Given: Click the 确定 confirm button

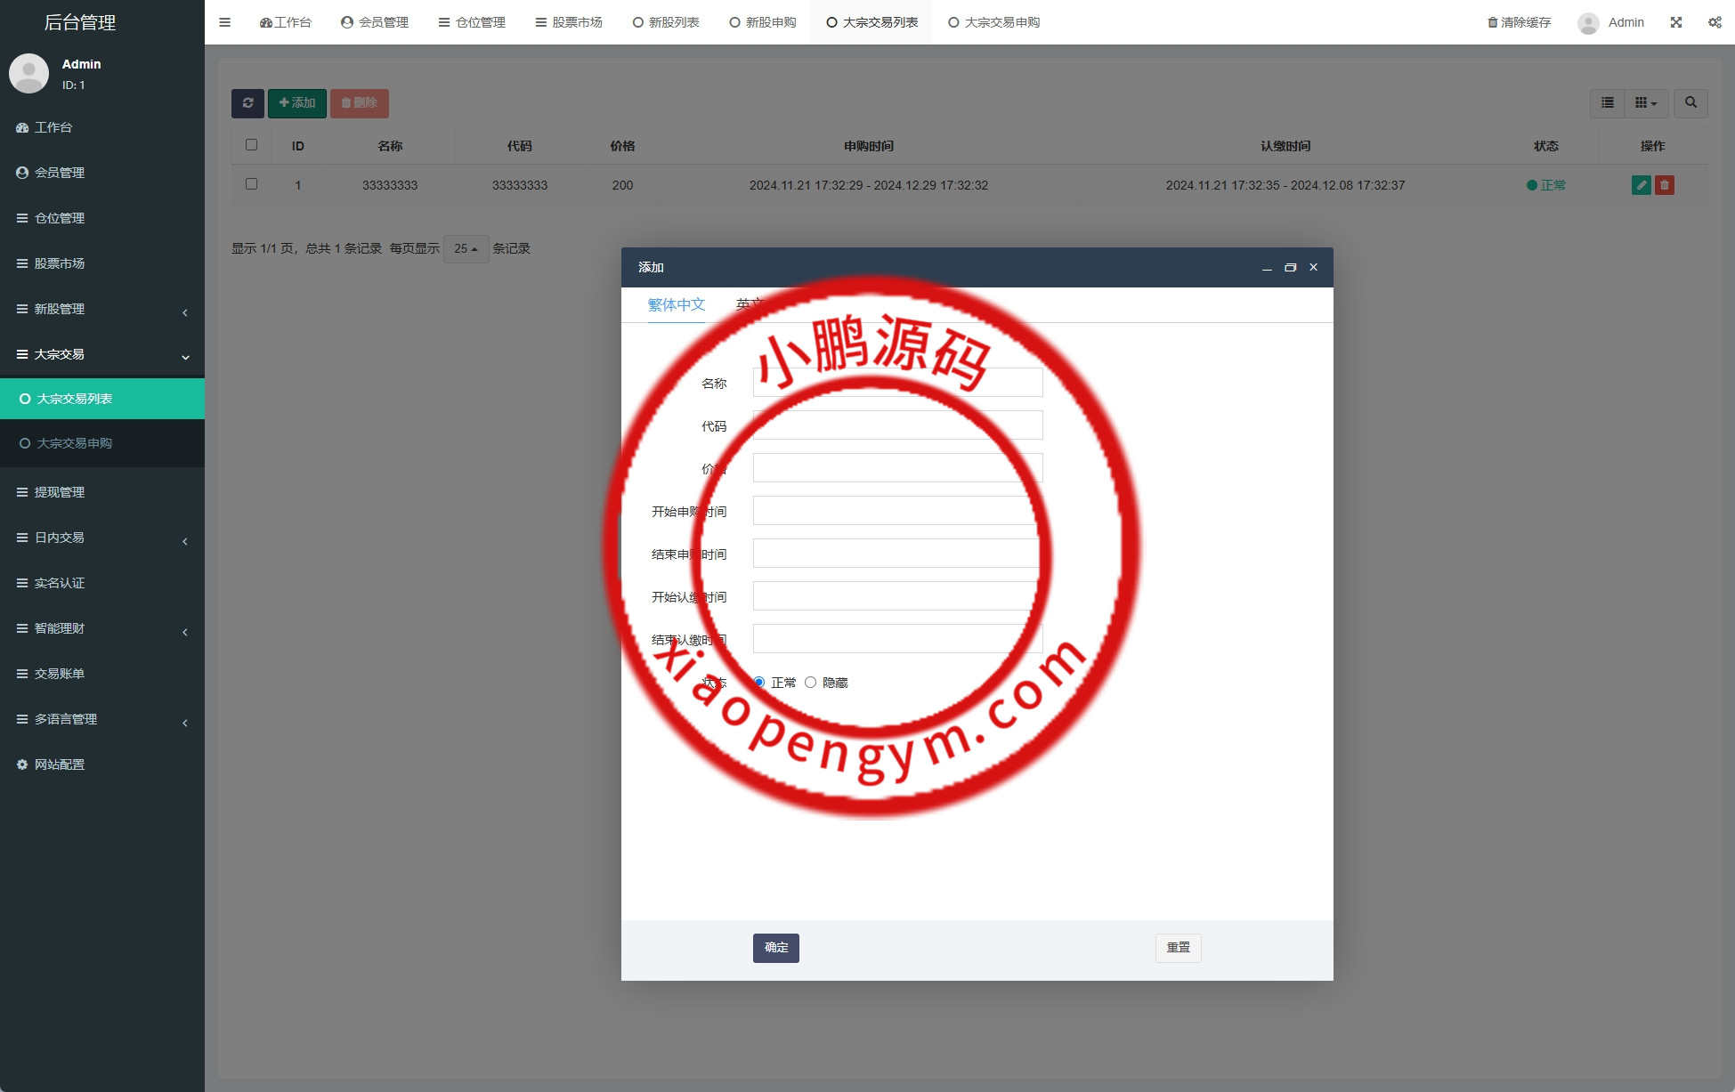Looking at the screenshot, I should (775, 948).
